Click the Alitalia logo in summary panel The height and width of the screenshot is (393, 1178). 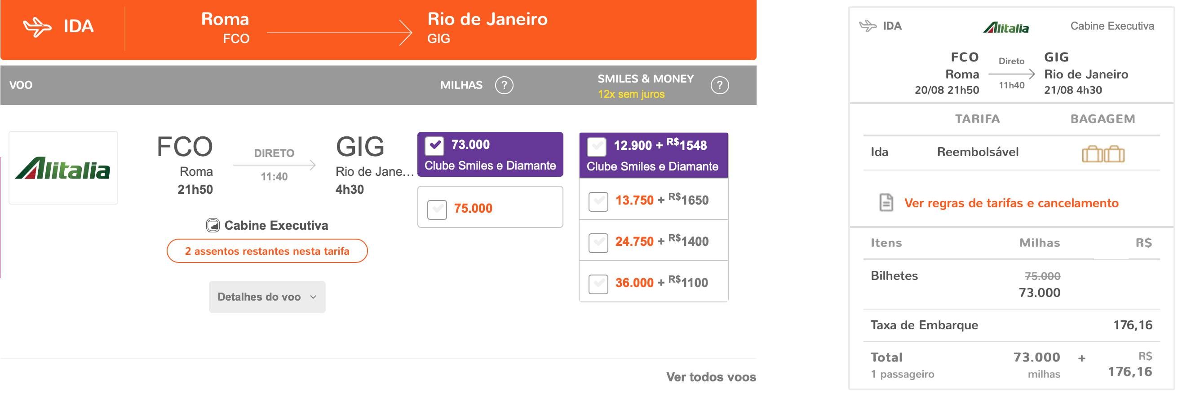click(x=1005, y=28)
